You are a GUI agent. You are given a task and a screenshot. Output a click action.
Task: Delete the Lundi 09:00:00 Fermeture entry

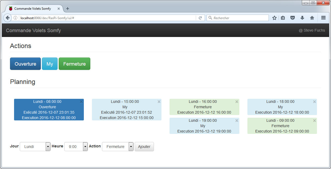pos(315,121)
